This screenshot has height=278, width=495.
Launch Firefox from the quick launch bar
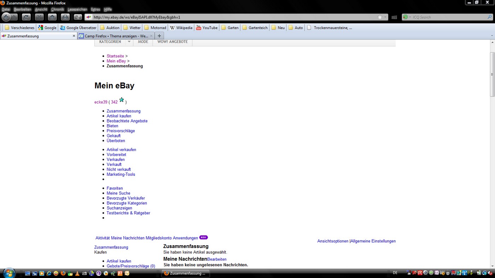pyautogui.click(x=63, y=273)
